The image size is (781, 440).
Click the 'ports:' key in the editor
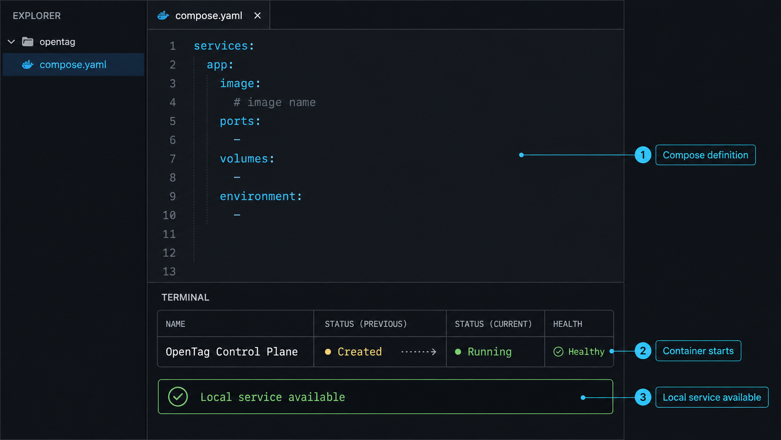click(x=240, y=121)
